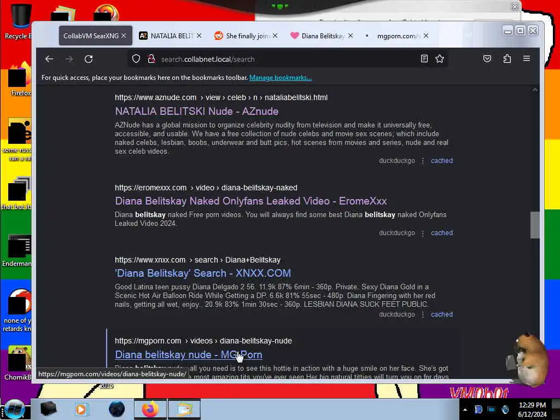Close the mgporn.com tab

pos(425,36)
